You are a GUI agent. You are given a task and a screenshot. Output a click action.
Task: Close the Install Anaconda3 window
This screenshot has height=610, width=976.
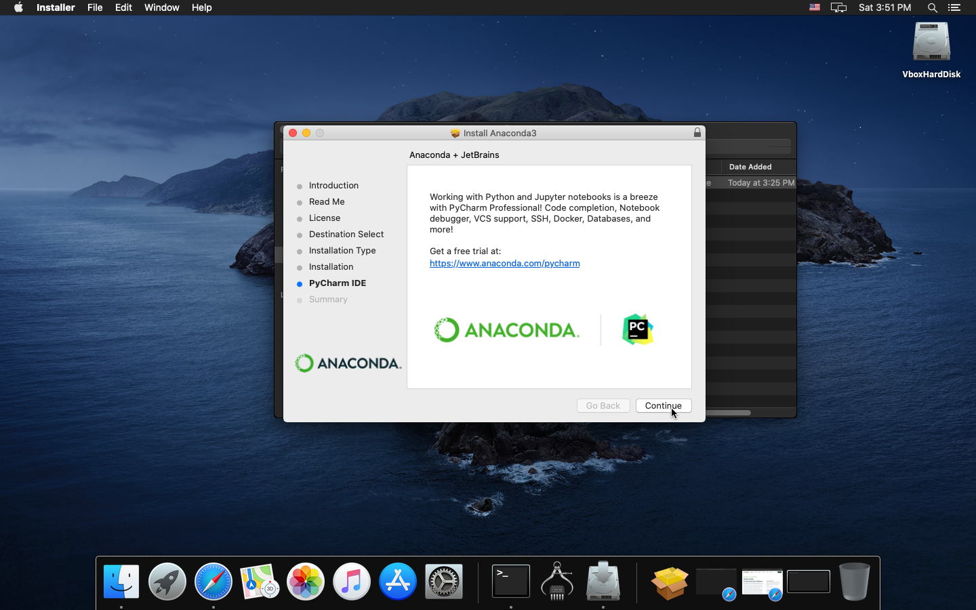pos(293,133)
